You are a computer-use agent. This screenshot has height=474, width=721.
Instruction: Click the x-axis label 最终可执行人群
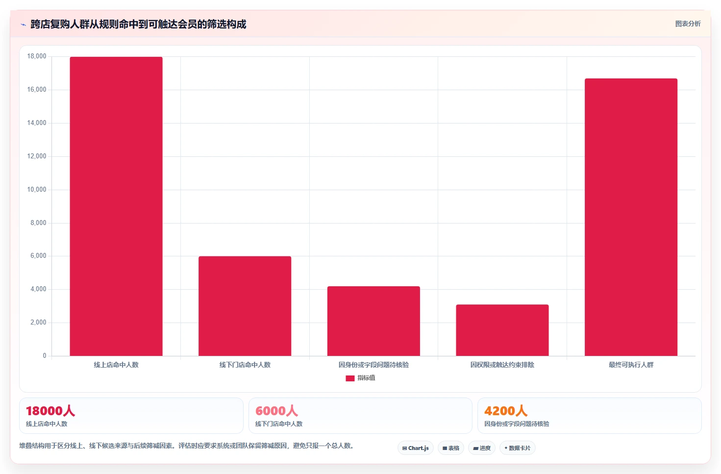[x=631, y=365]
